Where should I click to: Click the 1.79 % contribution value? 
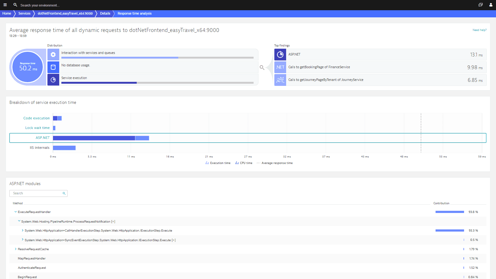click(474, 249)
